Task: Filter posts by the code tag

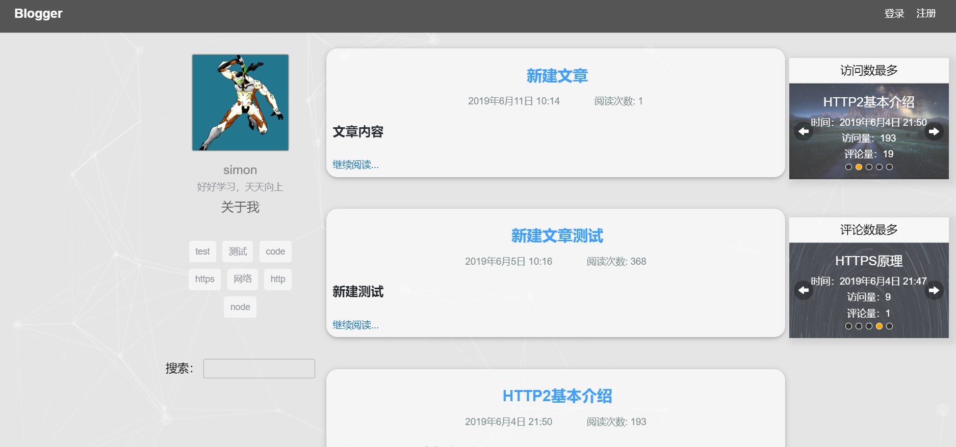Action: (275, 252)
